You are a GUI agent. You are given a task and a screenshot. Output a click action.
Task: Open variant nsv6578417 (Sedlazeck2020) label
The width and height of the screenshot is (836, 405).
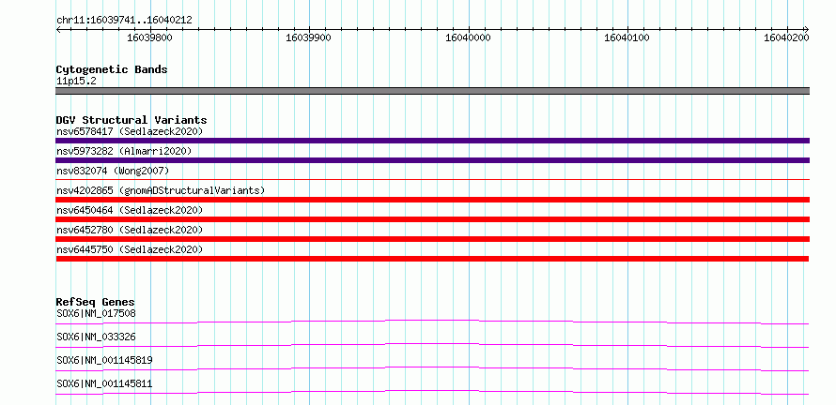130,131
